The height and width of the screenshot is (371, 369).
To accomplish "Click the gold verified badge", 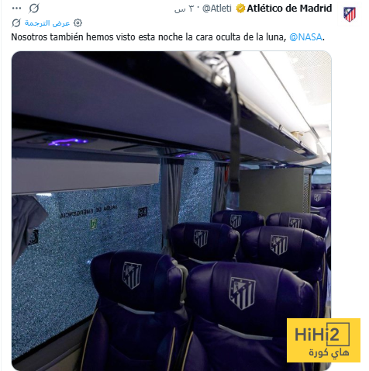I will pyautogui.click(x=240, y=9).
